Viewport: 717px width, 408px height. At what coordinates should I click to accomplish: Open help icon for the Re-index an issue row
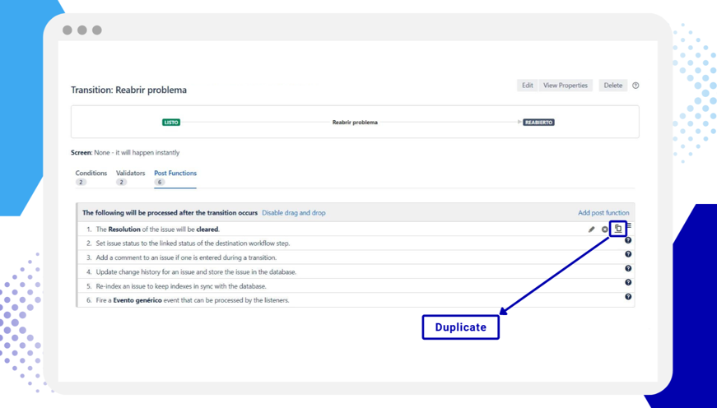click(628, 282)
